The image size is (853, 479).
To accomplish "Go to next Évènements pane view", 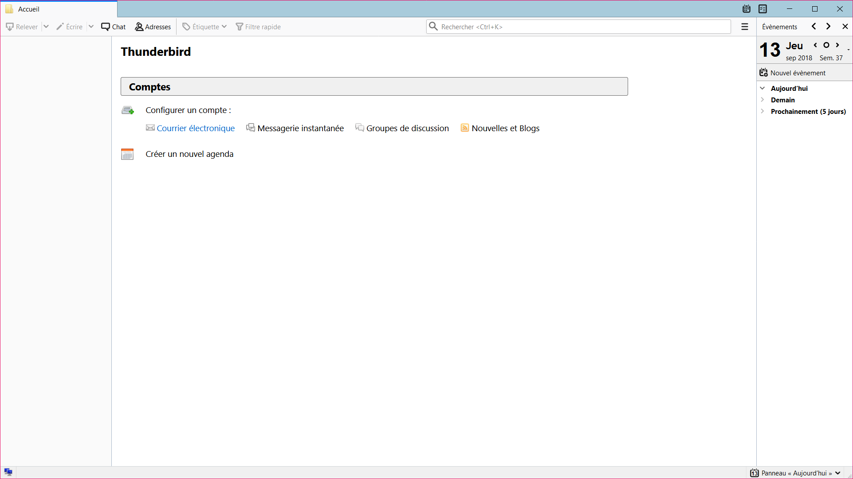I will [x=829, y=27].
